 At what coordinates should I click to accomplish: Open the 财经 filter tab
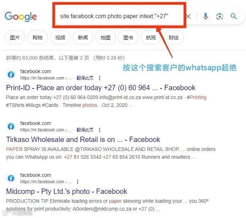[x=174, y=38]
